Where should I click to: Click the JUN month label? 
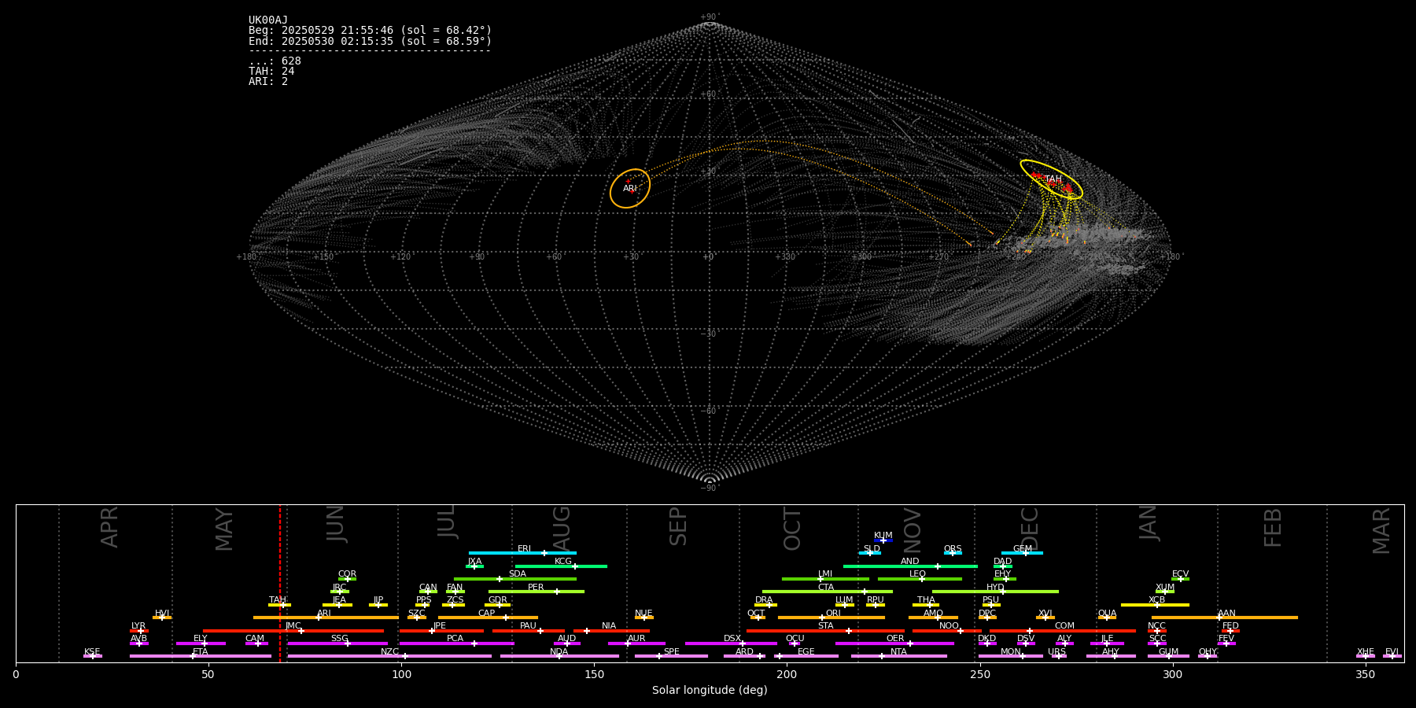click(336, 524)
